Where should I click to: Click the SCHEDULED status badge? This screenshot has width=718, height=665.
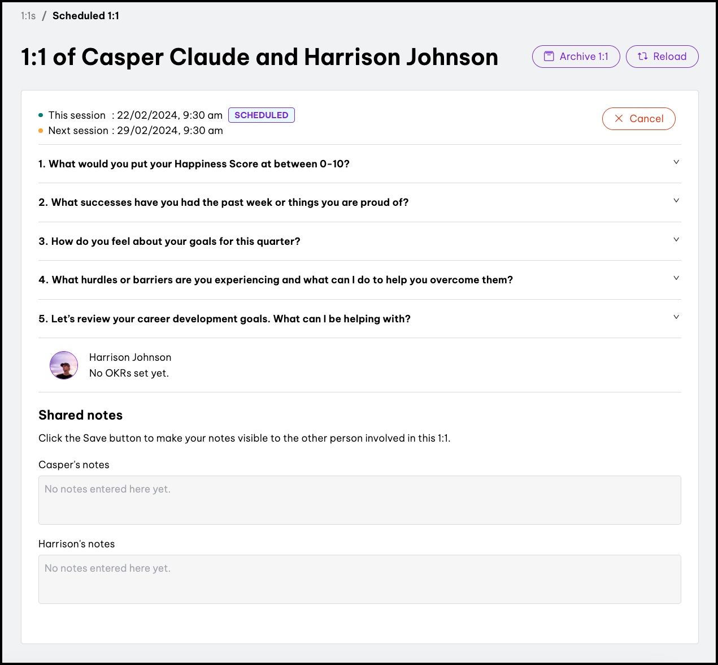[261, 115]
